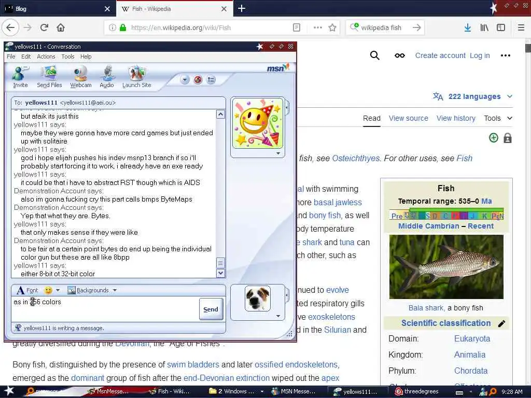Click the Audio microphone icon

pyautogui.click(x=107, y=77)
